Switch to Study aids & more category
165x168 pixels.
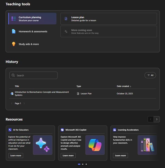coord(29,44)
